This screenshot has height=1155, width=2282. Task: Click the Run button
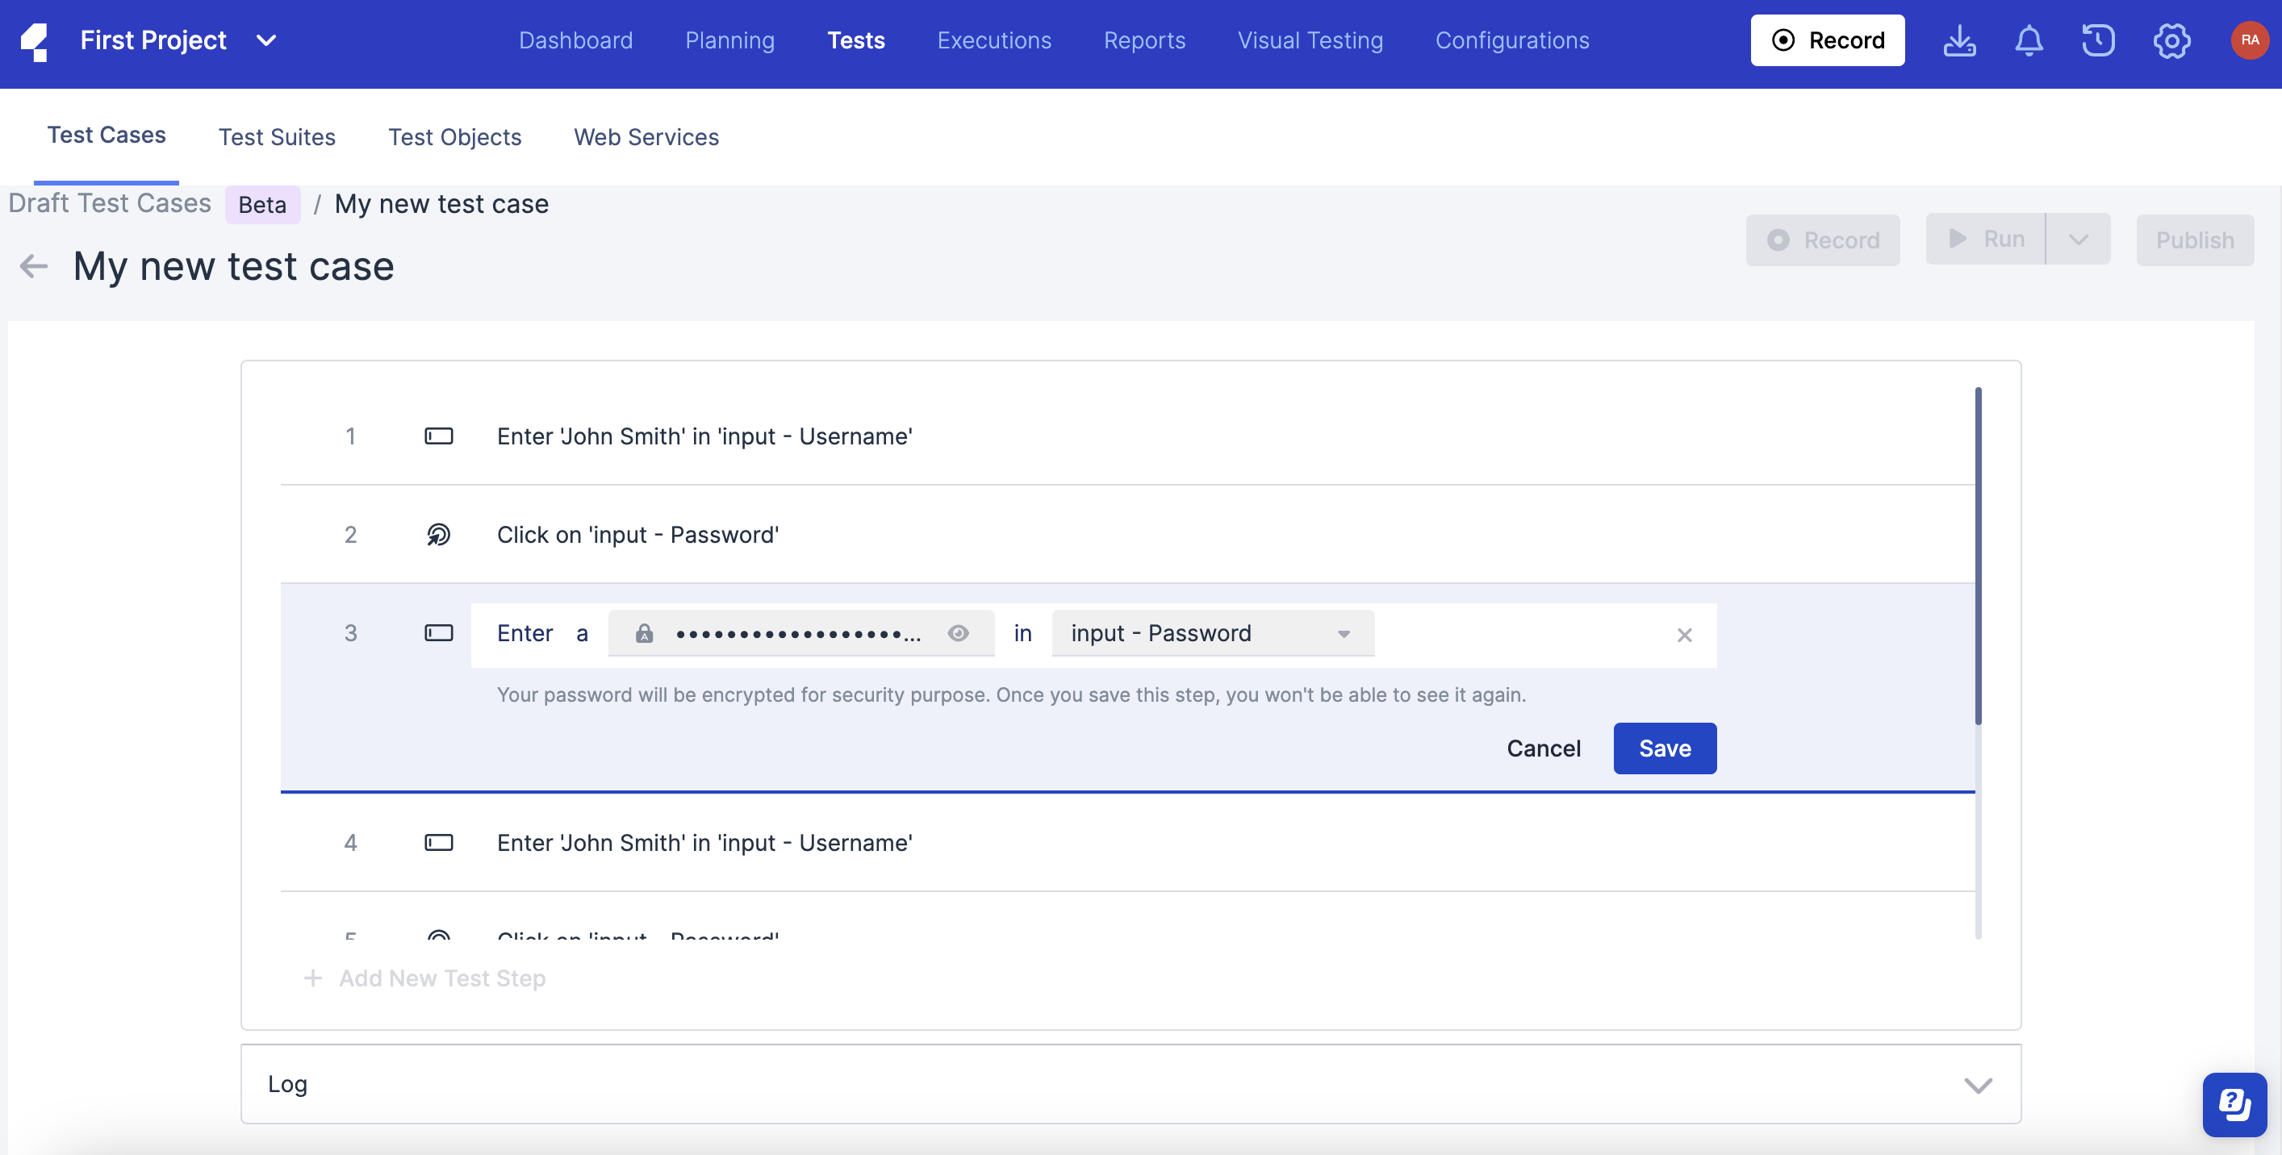point(1985,240)
